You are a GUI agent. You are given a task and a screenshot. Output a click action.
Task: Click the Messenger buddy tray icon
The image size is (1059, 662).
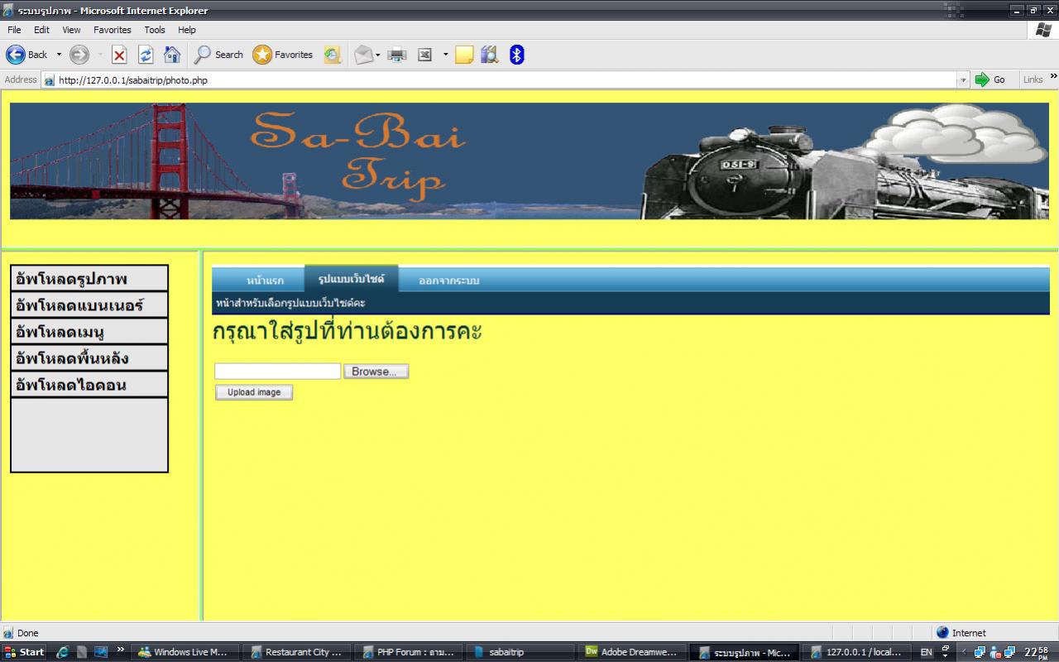994,652
